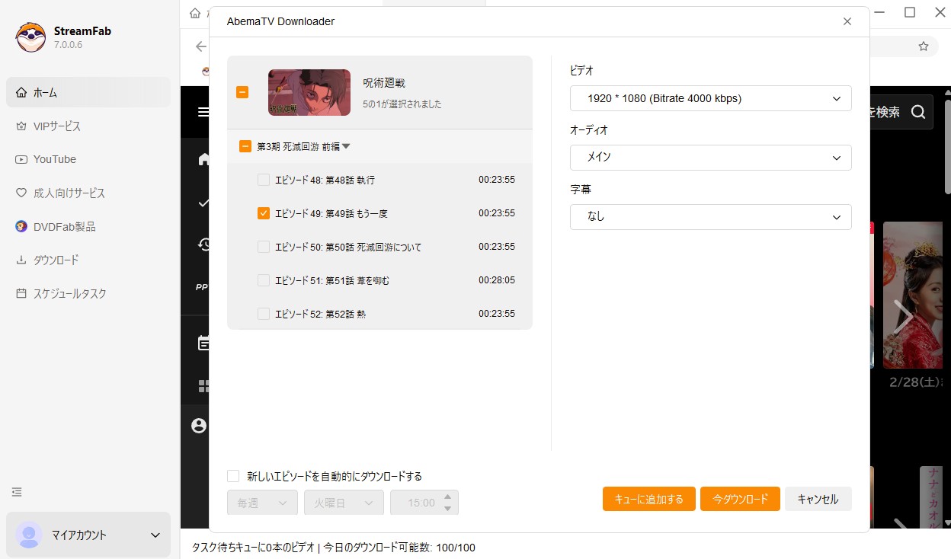This screenshot has width=951, height=559.
Task: Click the browser back arrow icon
Action: (x=200, y=46)
